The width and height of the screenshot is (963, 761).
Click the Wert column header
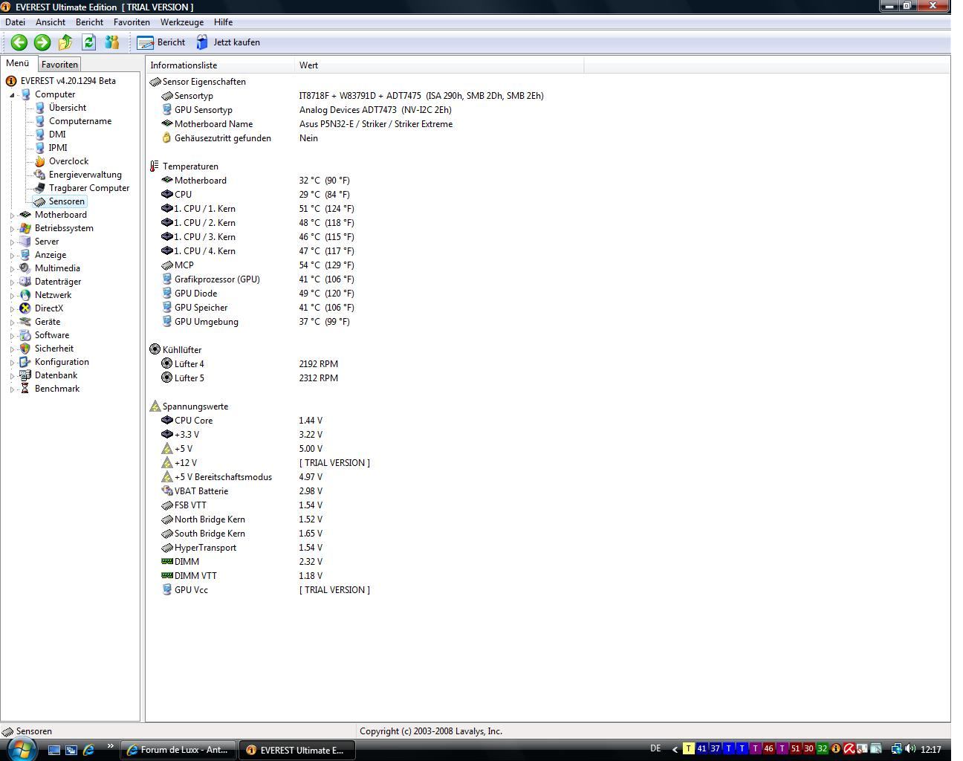(439, 65)
